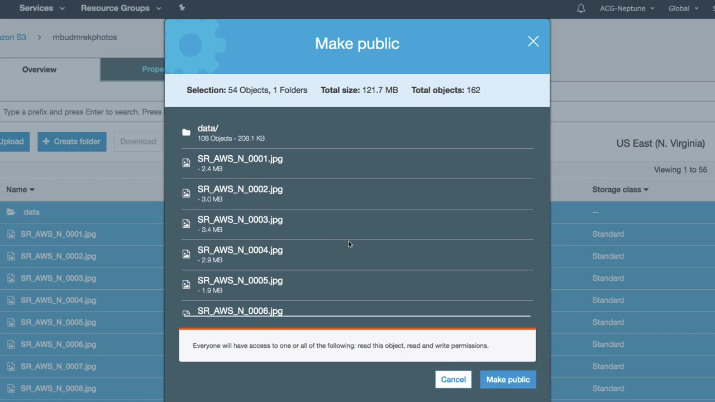Open SR_AWS_N_0005.jpg in the bucket list
Viewport: 715px width, 402px height.
59,323
